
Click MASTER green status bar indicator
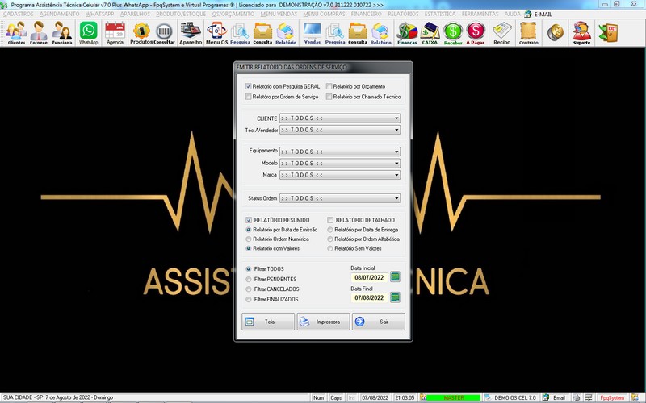(x=453, y=397)
